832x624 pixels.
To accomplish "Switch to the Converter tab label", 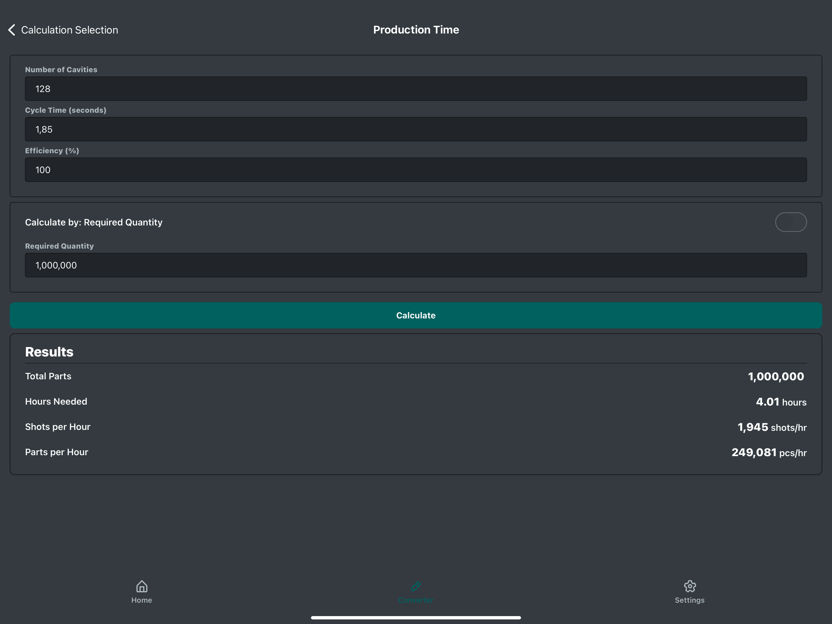I will (x=416, y=600).
